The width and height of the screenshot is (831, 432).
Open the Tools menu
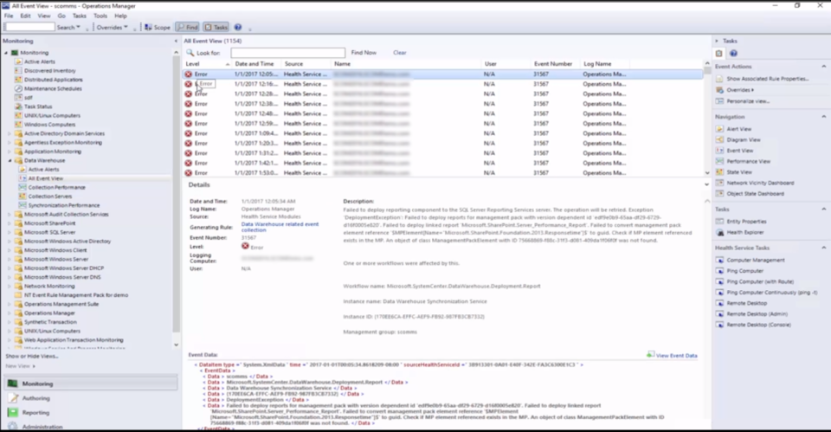pos(100,16)
